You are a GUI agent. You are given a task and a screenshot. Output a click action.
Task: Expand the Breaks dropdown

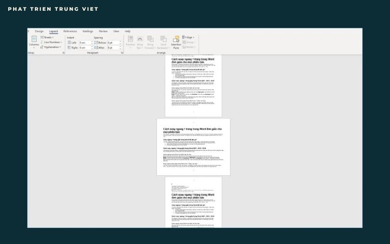tap(48, 37)
